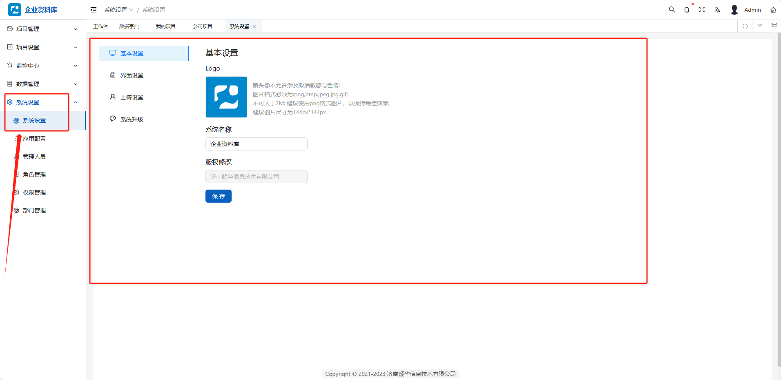
Task: Click the 企业资料库 title text
Action: [41, 10]
